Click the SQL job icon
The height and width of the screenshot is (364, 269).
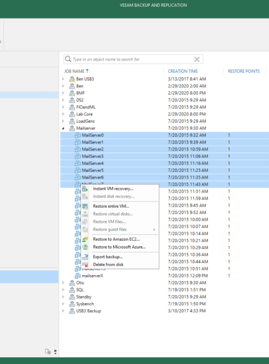pyautogui.click(x=72, y=290)
